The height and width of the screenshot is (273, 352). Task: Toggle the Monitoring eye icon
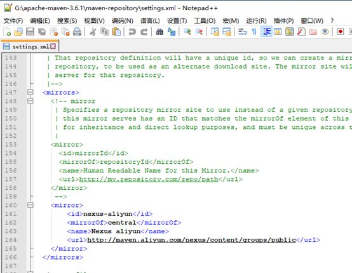(x=325, y=32)
